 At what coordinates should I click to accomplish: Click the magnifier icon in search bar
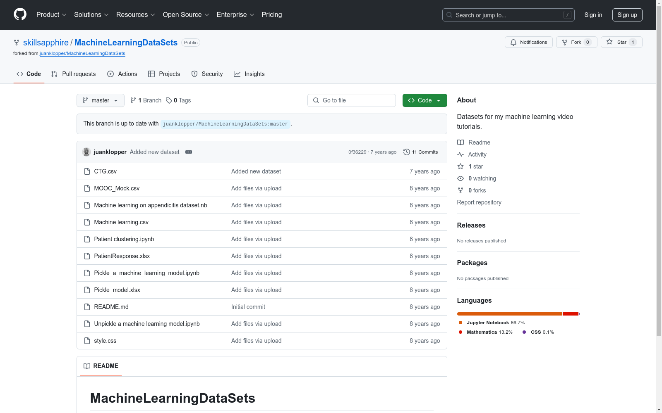click(449, 15)
